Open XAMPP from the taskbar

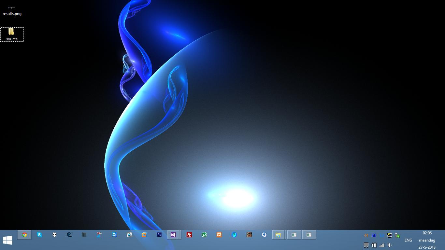[x=219, y=235]
